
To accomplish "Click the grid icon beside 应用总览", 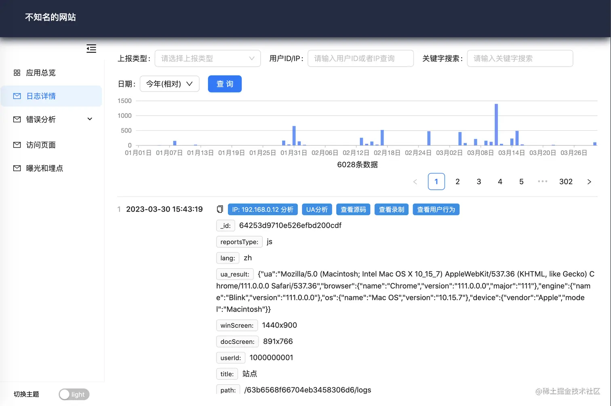I will [17, 73].
